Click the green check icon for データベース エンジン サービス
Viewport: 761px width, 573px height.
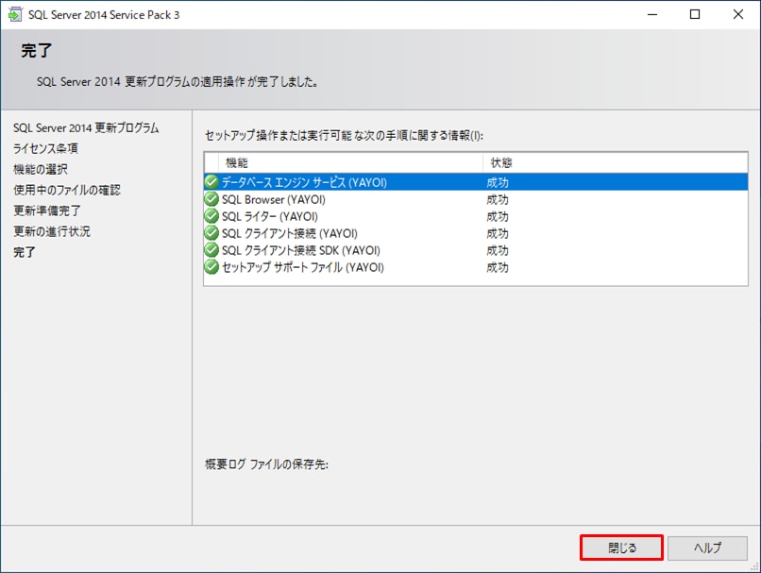tap(211, 182)
